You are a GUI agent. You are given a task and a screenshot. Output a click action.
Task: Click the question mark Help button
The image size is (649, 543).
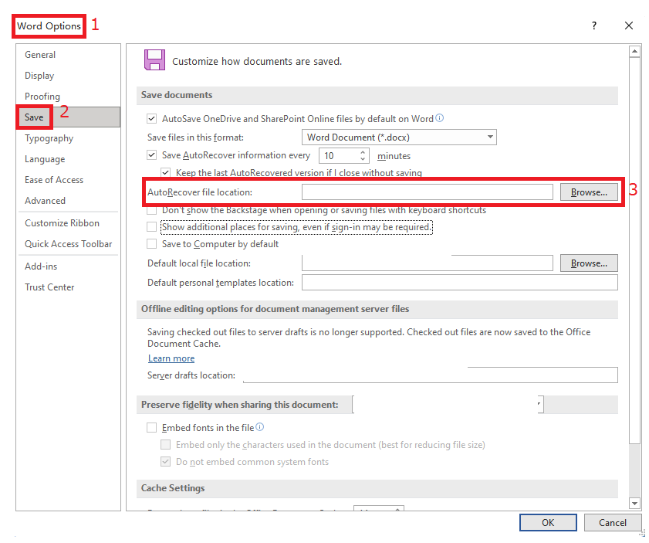click(x=594, y=25)
